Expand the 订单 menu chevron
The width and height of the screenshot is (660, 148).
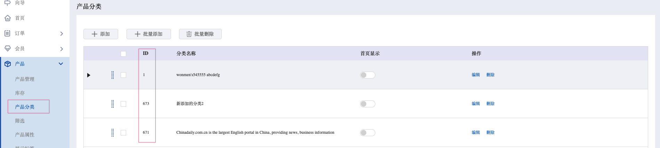(x=62, y=34)
